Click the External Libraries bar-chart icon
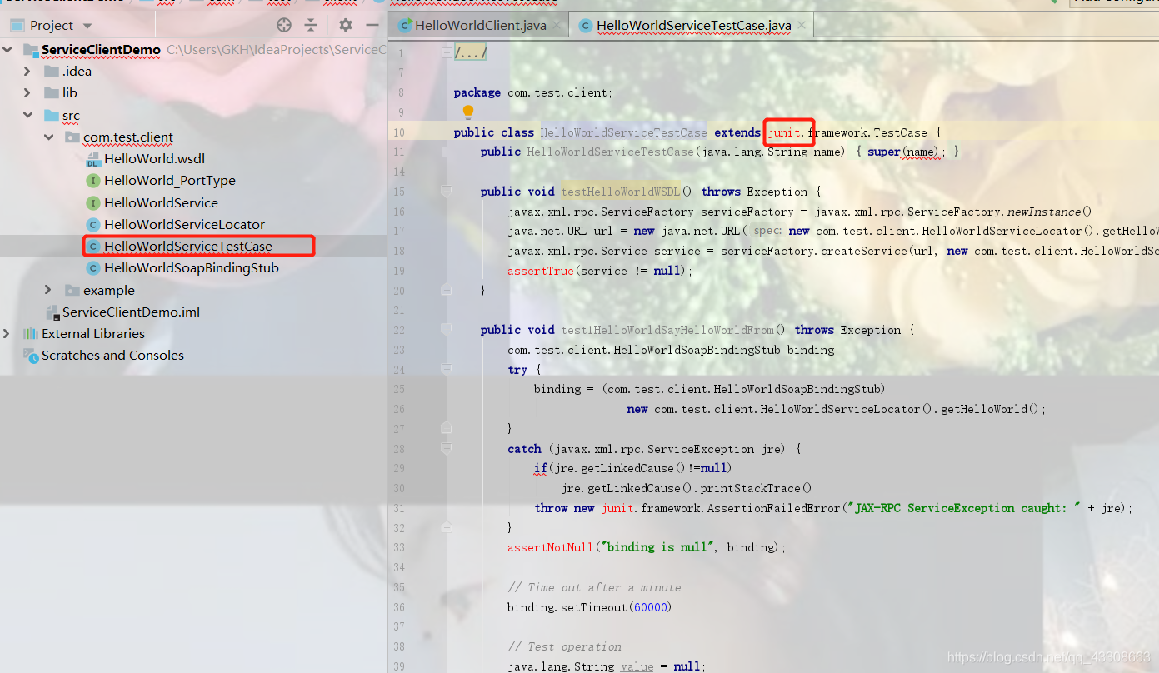The height and width of the screenshot is (673, 1159). [x=31, y=334]
